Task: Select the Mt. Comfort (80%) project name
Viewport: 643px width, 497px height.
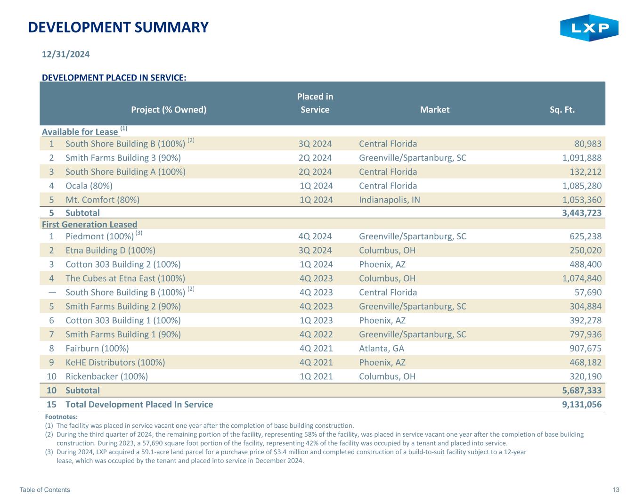Action: [x=102, y=200]
